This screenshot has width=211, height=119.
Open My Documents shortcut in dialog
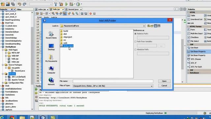pos(51,59)
